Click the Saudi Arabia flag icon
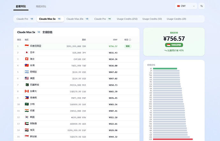 pyautogui.click(x=27, y=104)
